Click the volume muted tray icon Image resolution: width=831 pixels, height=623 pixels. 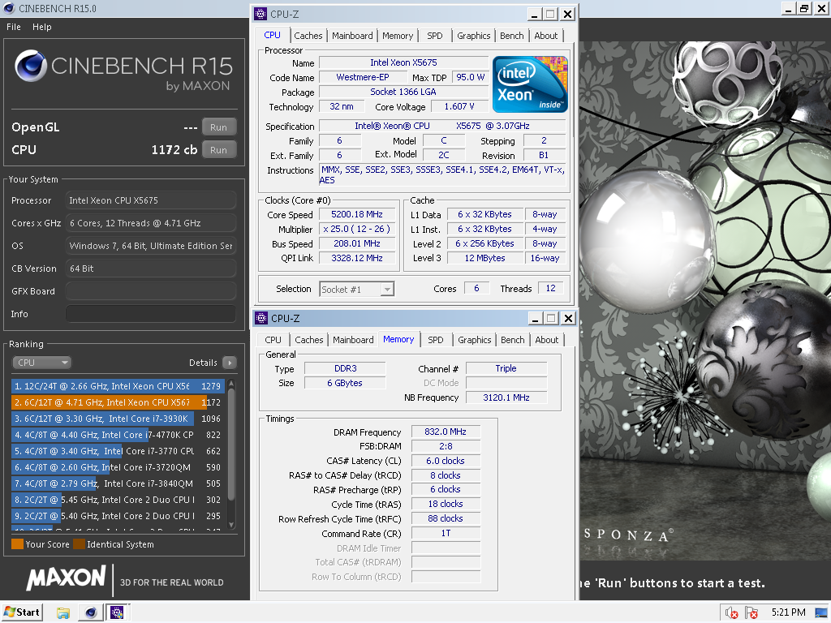point(732,613)
